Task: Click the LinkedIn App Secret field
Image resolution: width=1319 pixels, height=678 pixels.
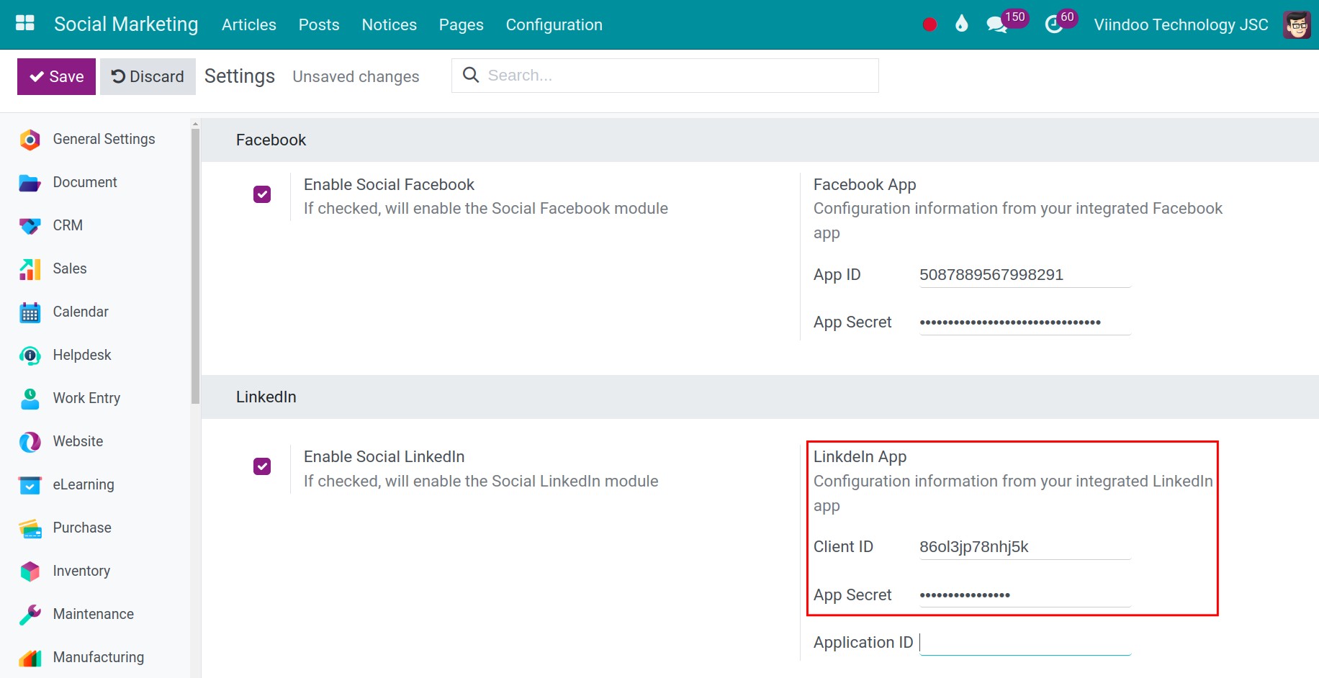Action: click(x=1025, y=595)
